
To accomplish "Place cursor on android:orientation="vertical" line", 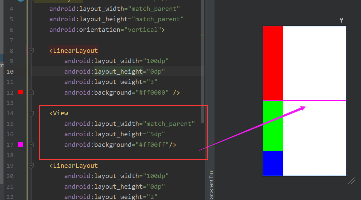I will pyautogui.click(x=107, y=30).
